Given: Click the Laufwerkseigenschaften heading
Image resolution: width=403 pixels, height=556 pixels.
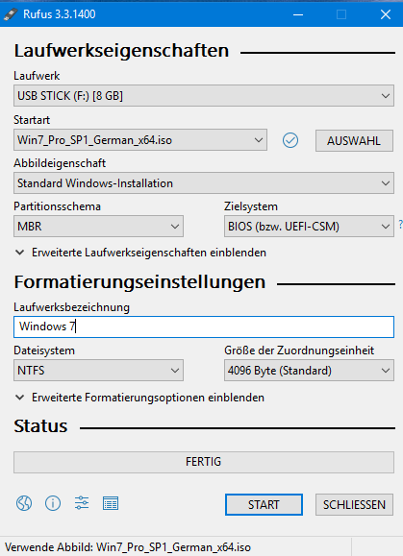Looking at the screenshot, I should tap(121, 50).
